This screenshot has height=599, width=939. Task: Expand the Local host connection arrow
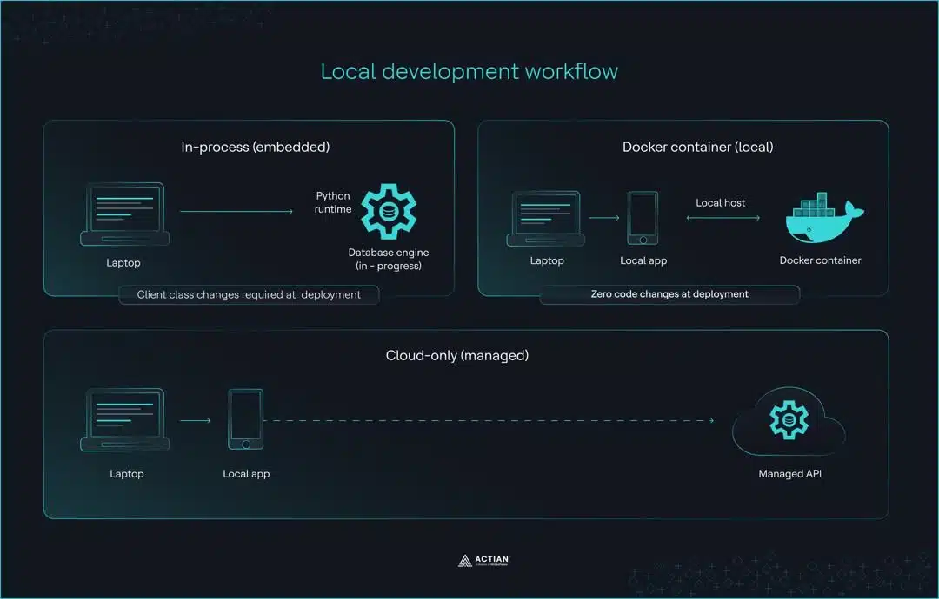(721, 218)
